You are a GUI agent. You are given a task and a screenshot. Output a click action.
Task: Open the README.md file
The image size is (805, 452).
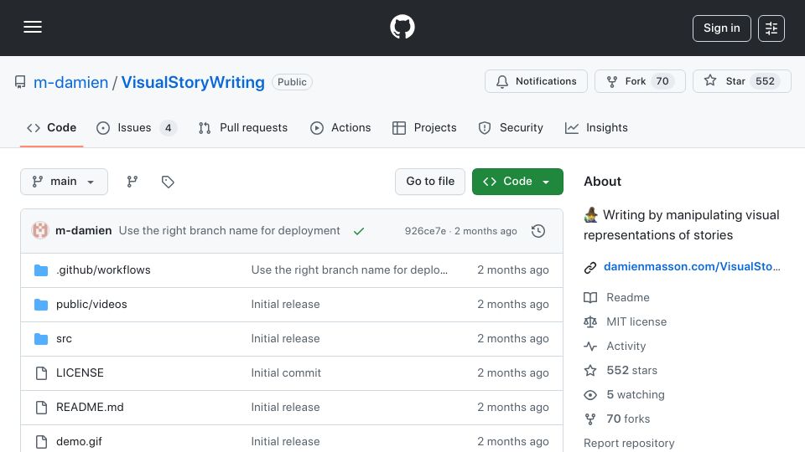click(90, 408)
